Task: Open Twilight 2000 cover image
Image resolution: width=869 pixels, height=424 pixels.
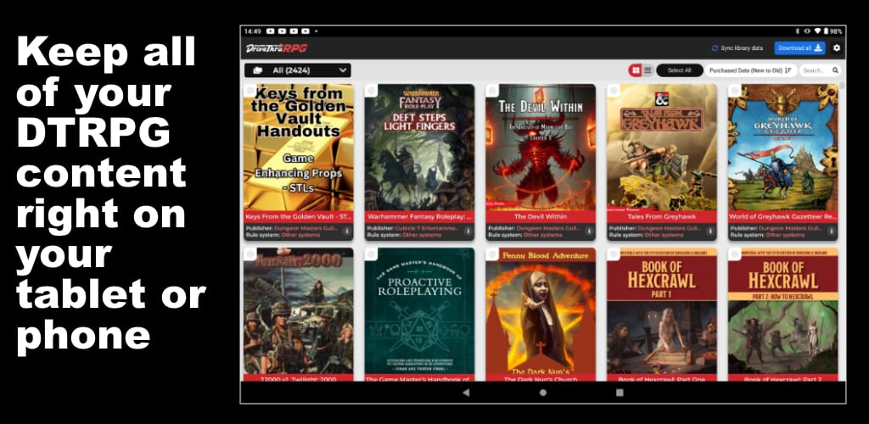Action: pyautogui.click(x=299, y=311)
